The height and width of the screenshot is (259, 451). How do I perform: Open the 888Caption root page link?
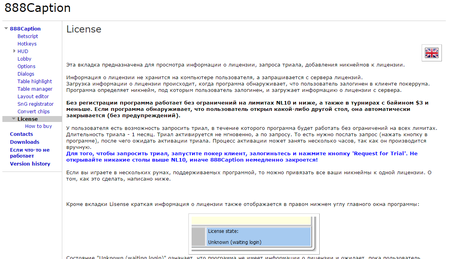pyautogui.click(x=25, y=29)
